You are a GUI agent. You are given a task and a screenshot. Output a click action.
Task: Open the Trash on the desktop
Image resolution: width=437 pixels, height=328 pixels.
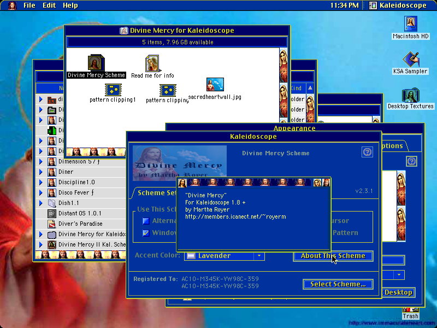pos(410,309)
